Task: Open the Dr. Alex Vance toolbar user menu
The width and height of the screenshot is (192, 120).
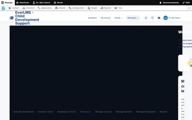Action: tap(41, 2)
